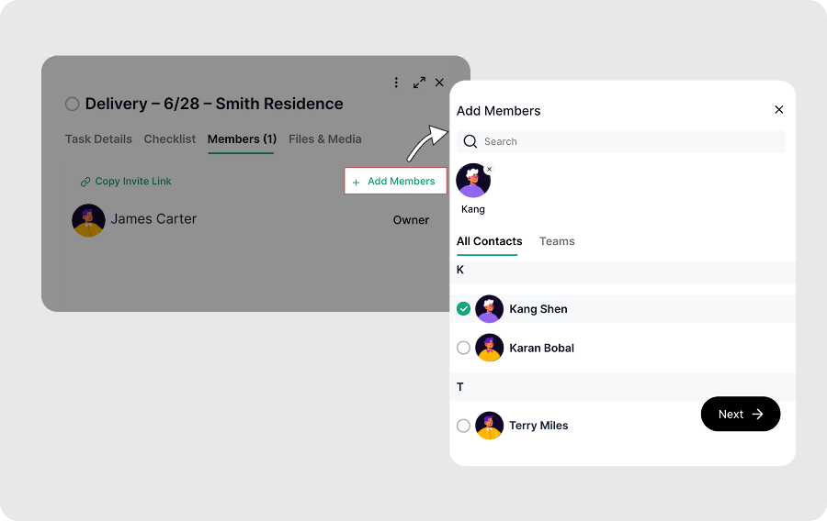Close the Delivery task panel
The image size is (827, 521).
pyautogui.click(x=439, y=83)
